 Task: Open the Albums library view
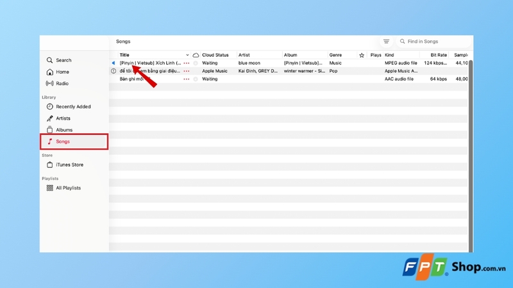point(64,130)
